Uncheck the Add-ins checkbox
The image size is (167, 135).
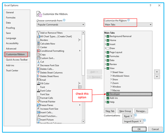(x=108, y=98)
